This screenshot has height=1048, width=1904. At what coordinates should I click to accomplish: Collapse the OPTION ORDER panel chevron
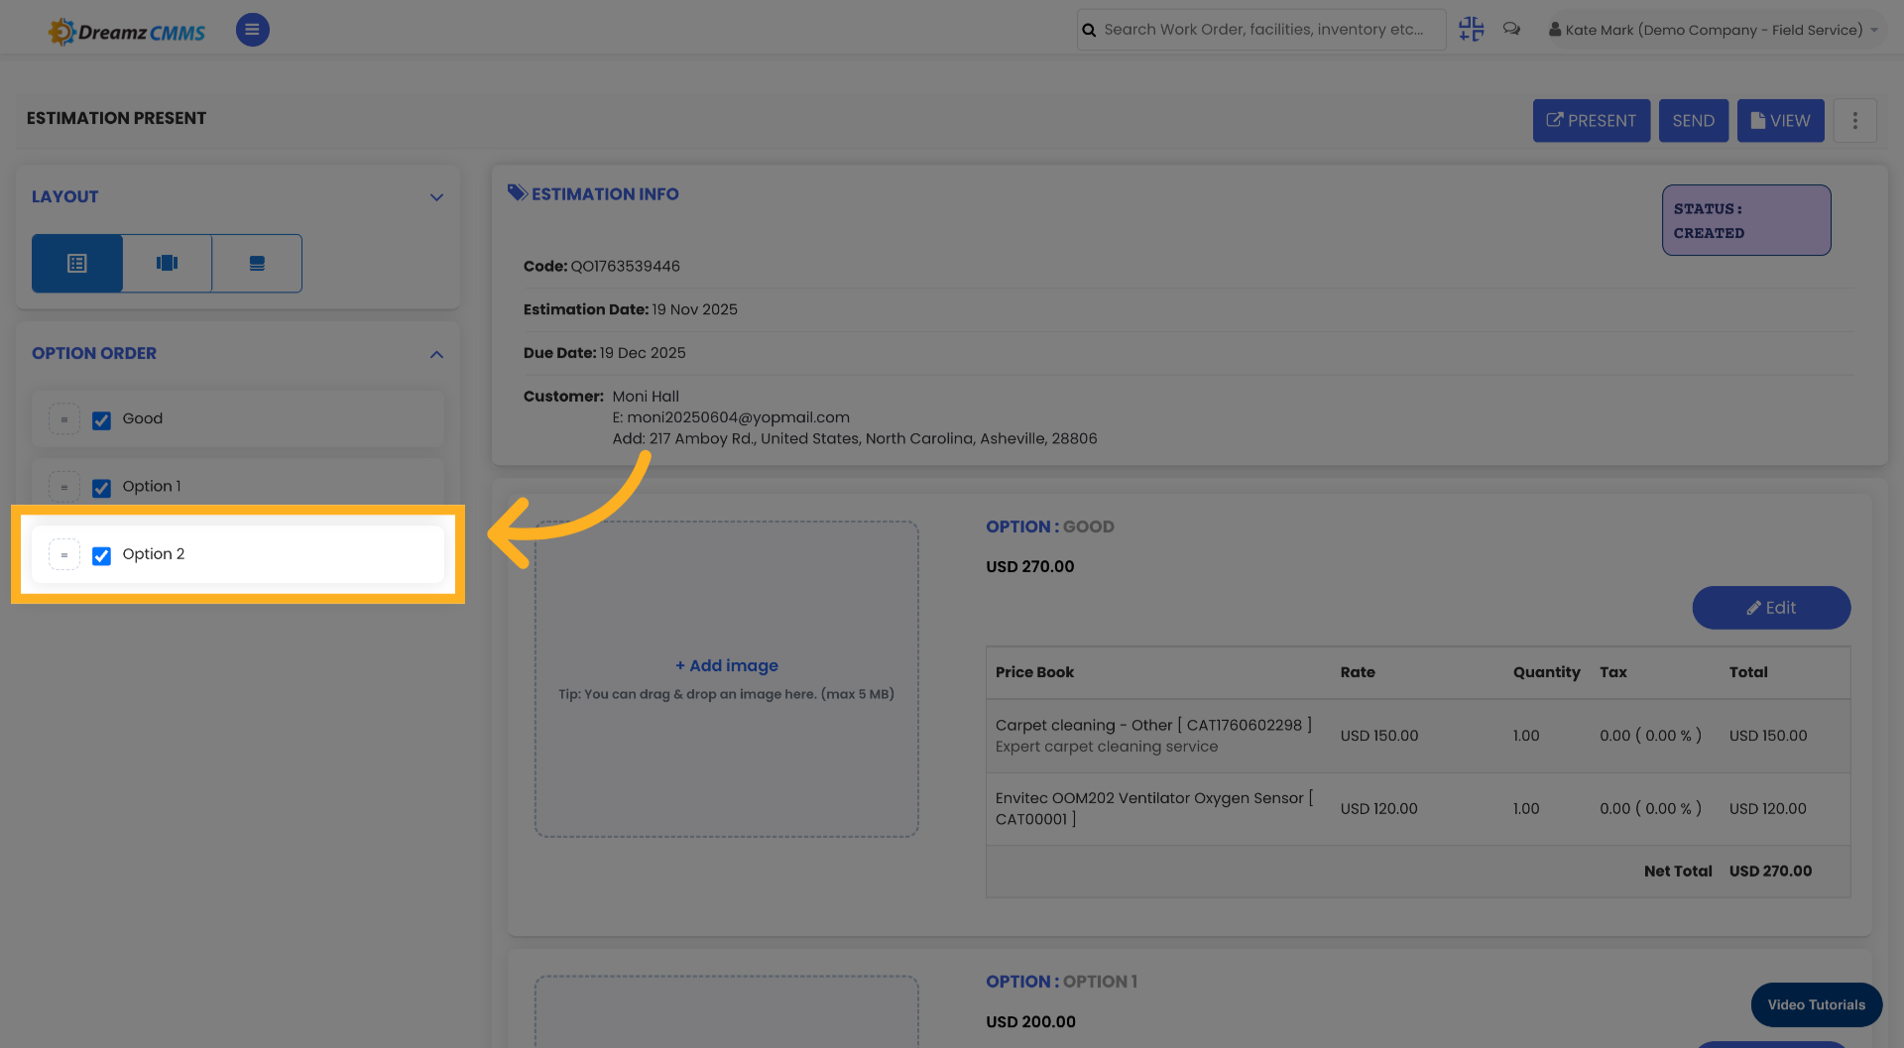436,354
